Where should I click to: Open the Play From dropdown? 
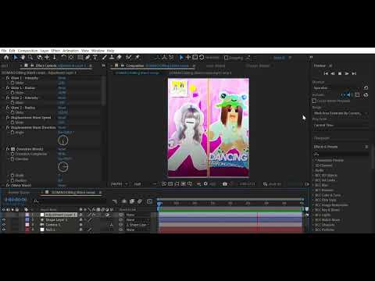[341, 125]
